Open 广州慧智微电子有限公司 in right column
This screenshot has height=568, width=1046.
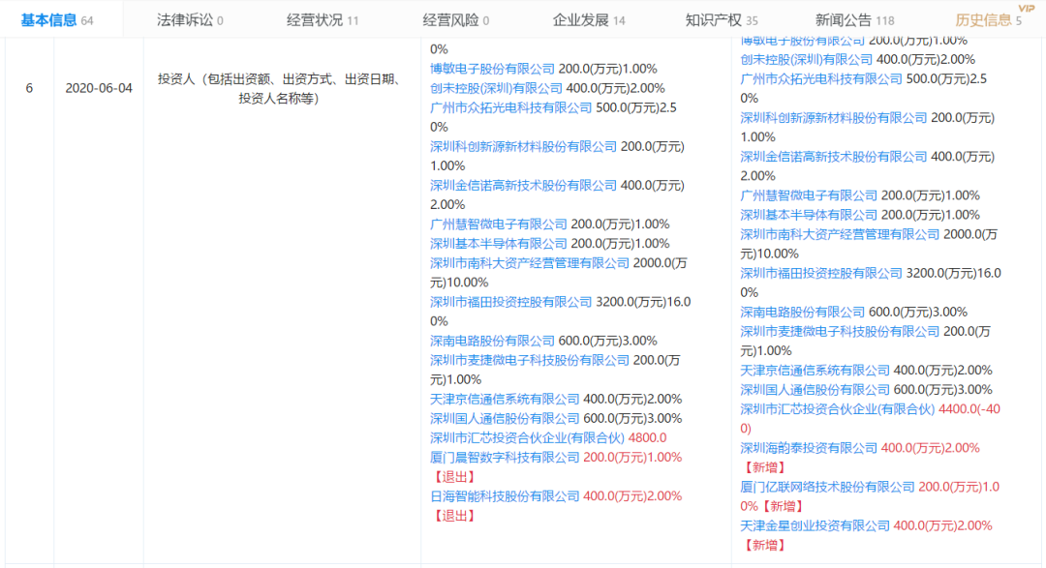point(809,195)
